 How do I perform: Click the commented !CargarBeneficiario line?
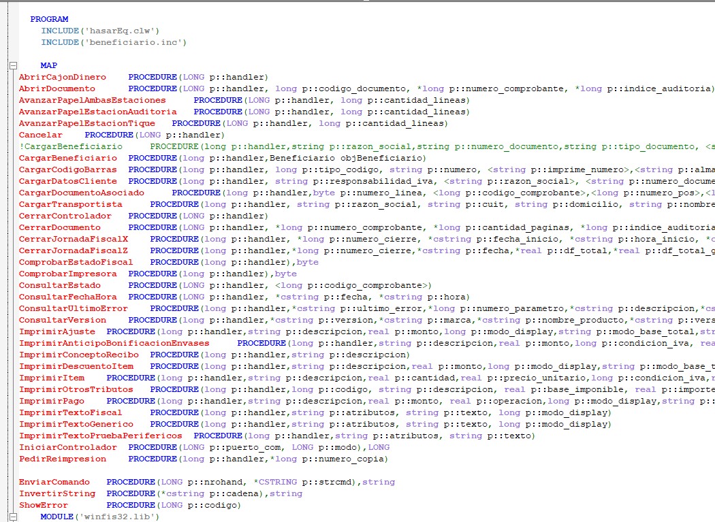click(71, 146)
